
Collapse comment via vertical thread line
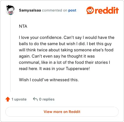click(10, 54)
